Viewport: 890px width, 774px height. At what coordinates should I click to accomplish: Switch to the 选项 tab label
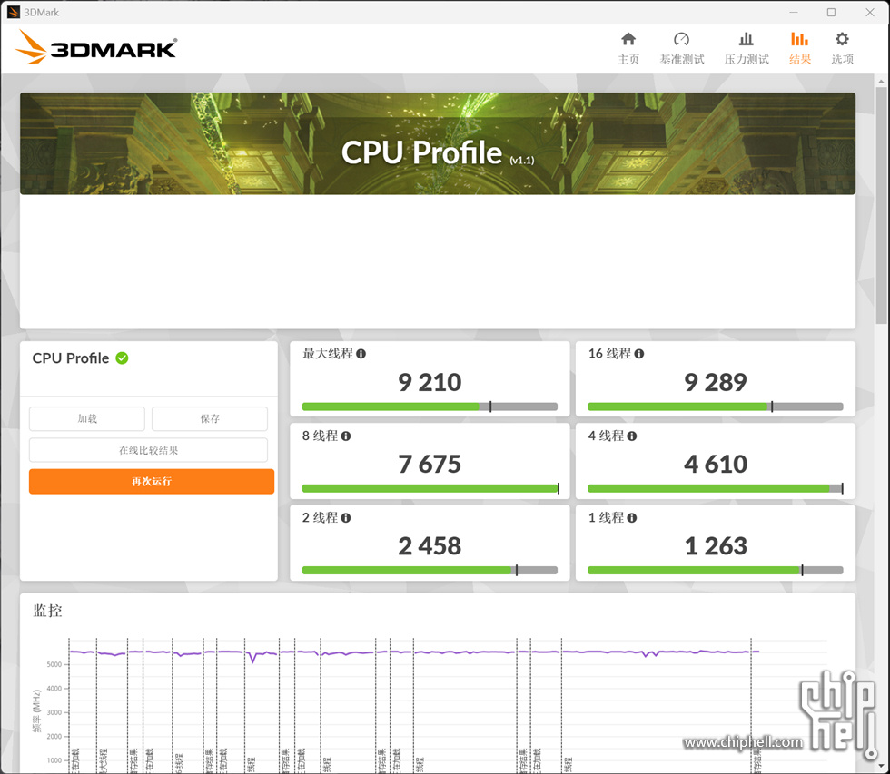(843, 60)
